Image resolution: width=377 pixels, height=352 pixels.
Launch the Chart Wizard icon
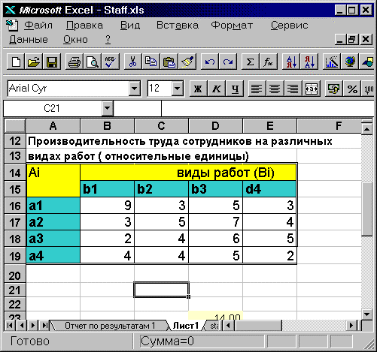coord(332,62)
